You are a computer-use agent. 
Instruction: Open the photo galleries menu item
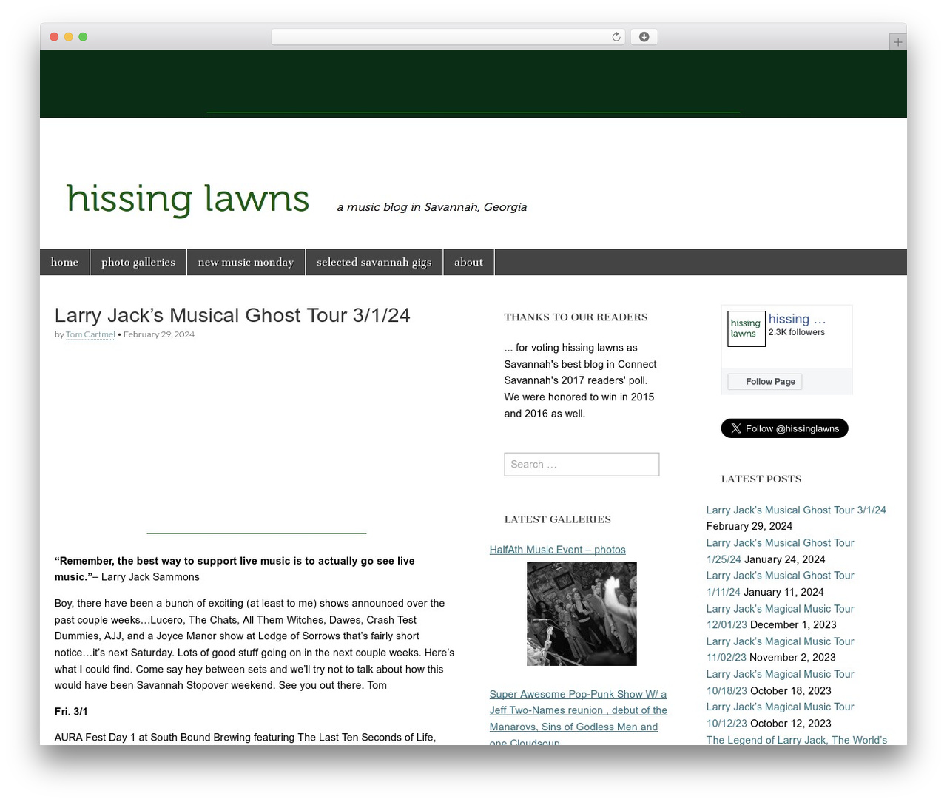[x=138, y=262]
